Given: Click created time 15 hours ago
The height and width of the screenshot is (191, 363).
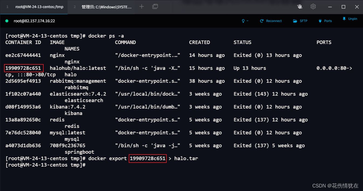Looking at the screenshot, I should click(x=207, y=68).
